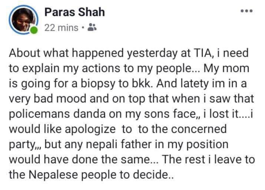Click the word apologize in the post
The width and height of the screenshot is (265, 190).
point(90,130)
